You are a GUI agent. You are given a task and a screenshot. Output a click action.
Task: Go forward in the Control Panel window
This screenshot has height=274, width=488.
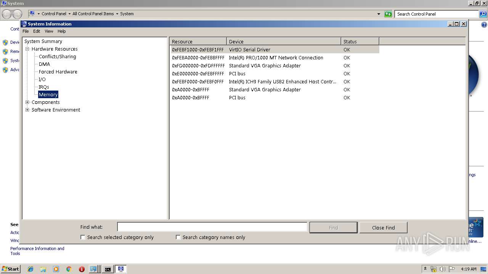tap(17, 14)
